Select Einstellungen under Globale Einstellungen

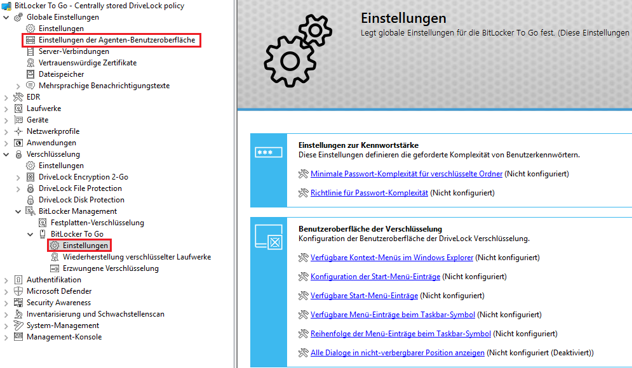(61, 29)
